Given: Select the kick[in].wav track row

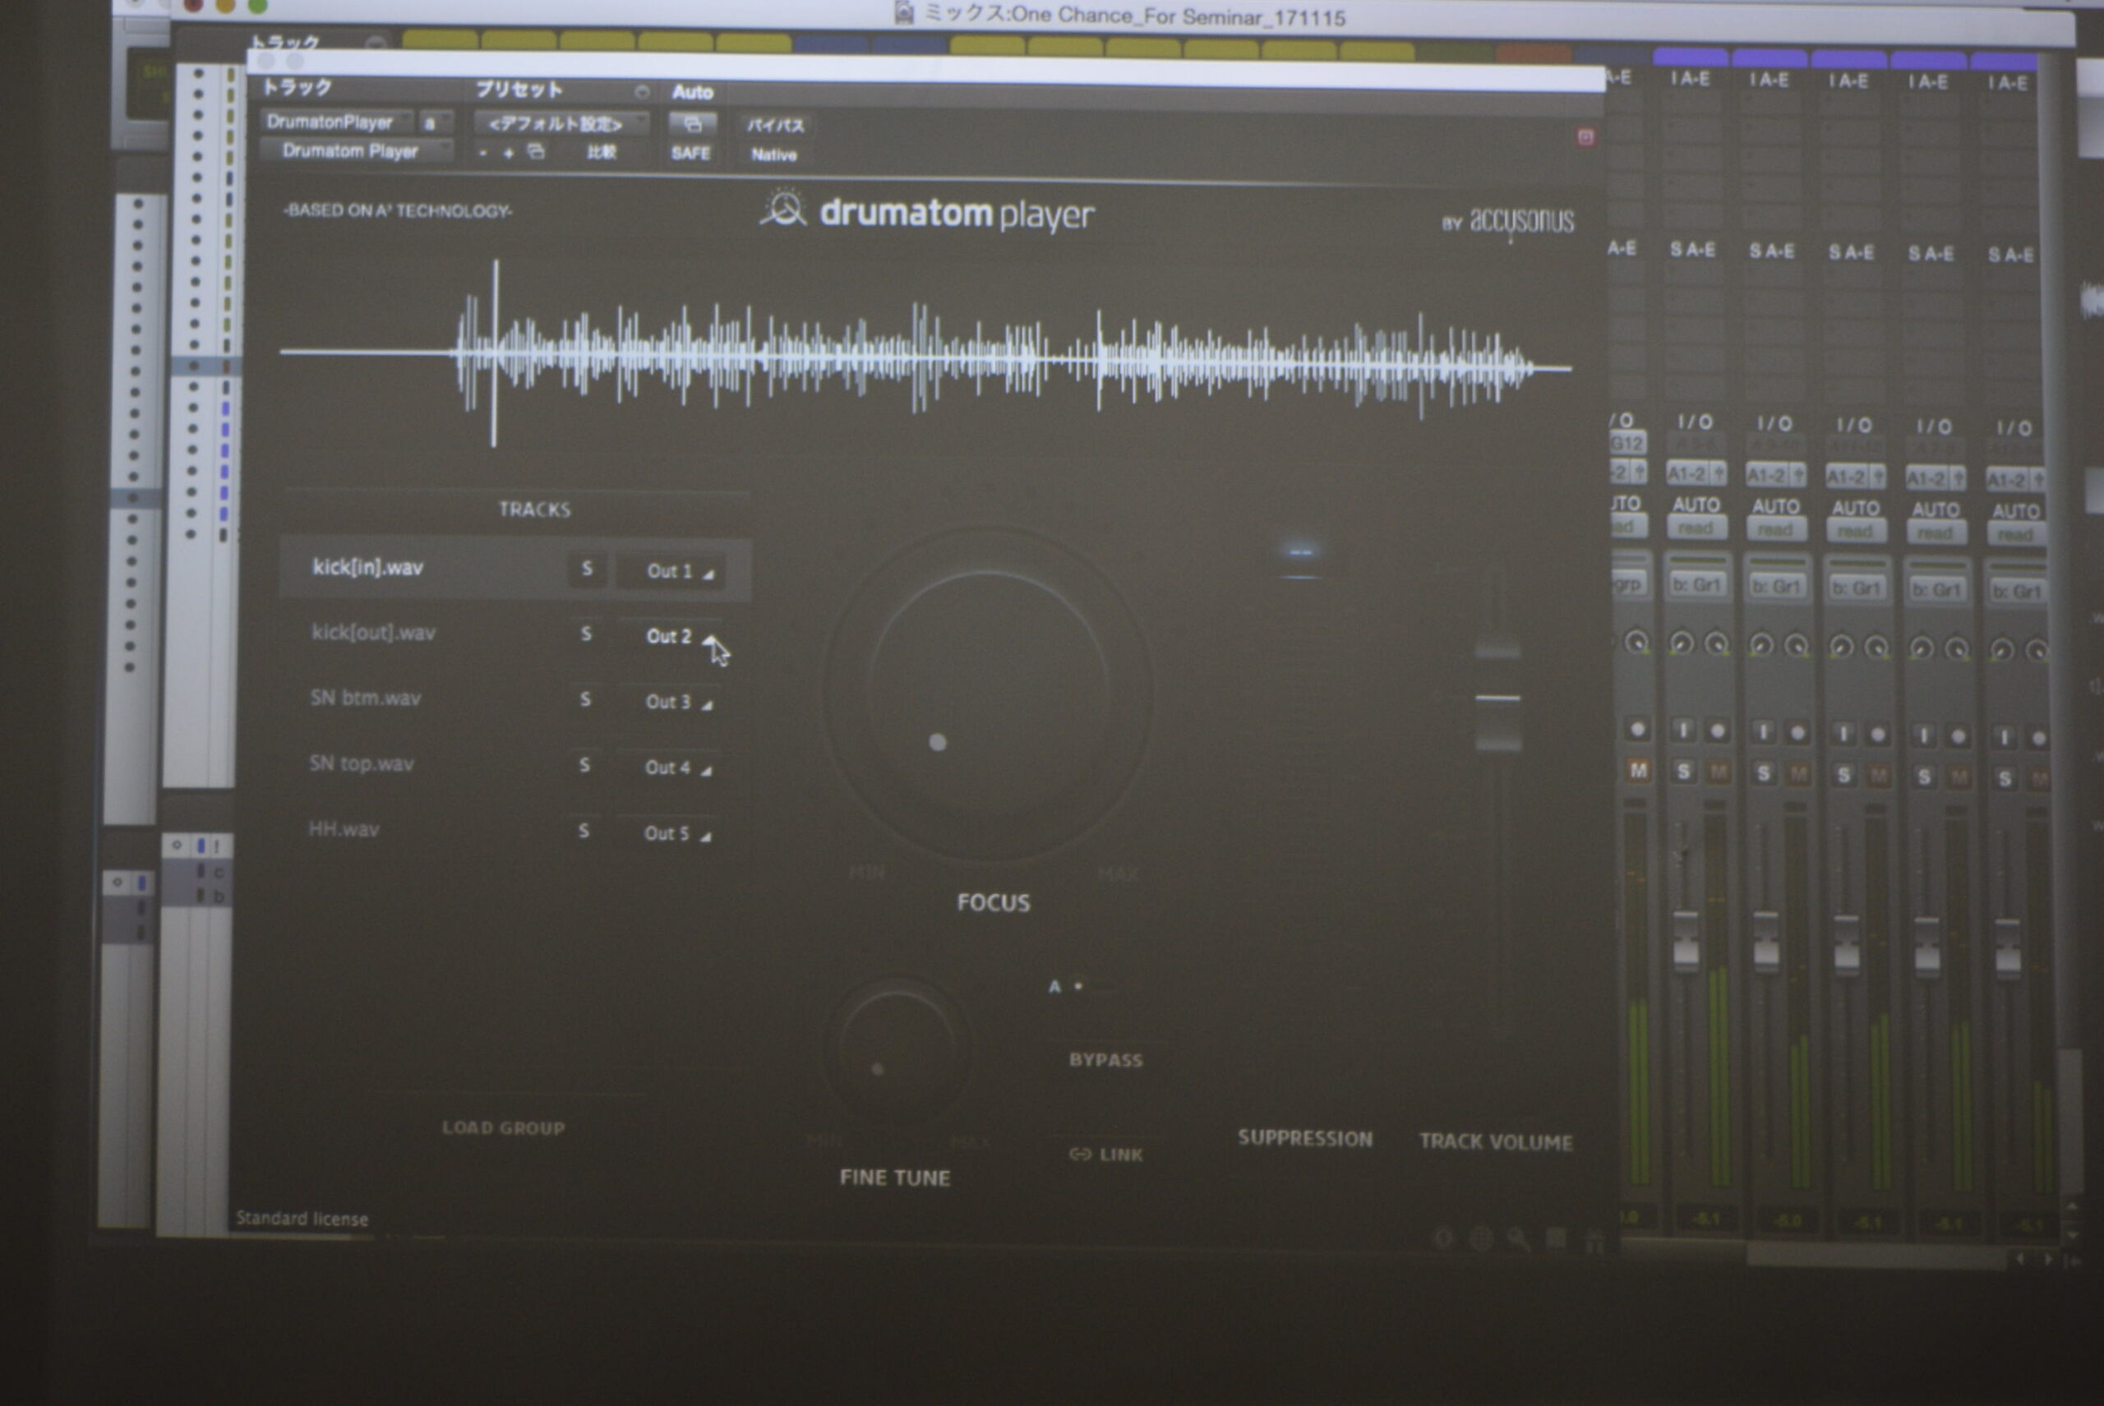Looking at the screenshot, I should tap(514, 569).
